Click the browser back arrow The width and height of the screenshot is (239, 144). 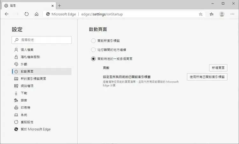7,14
